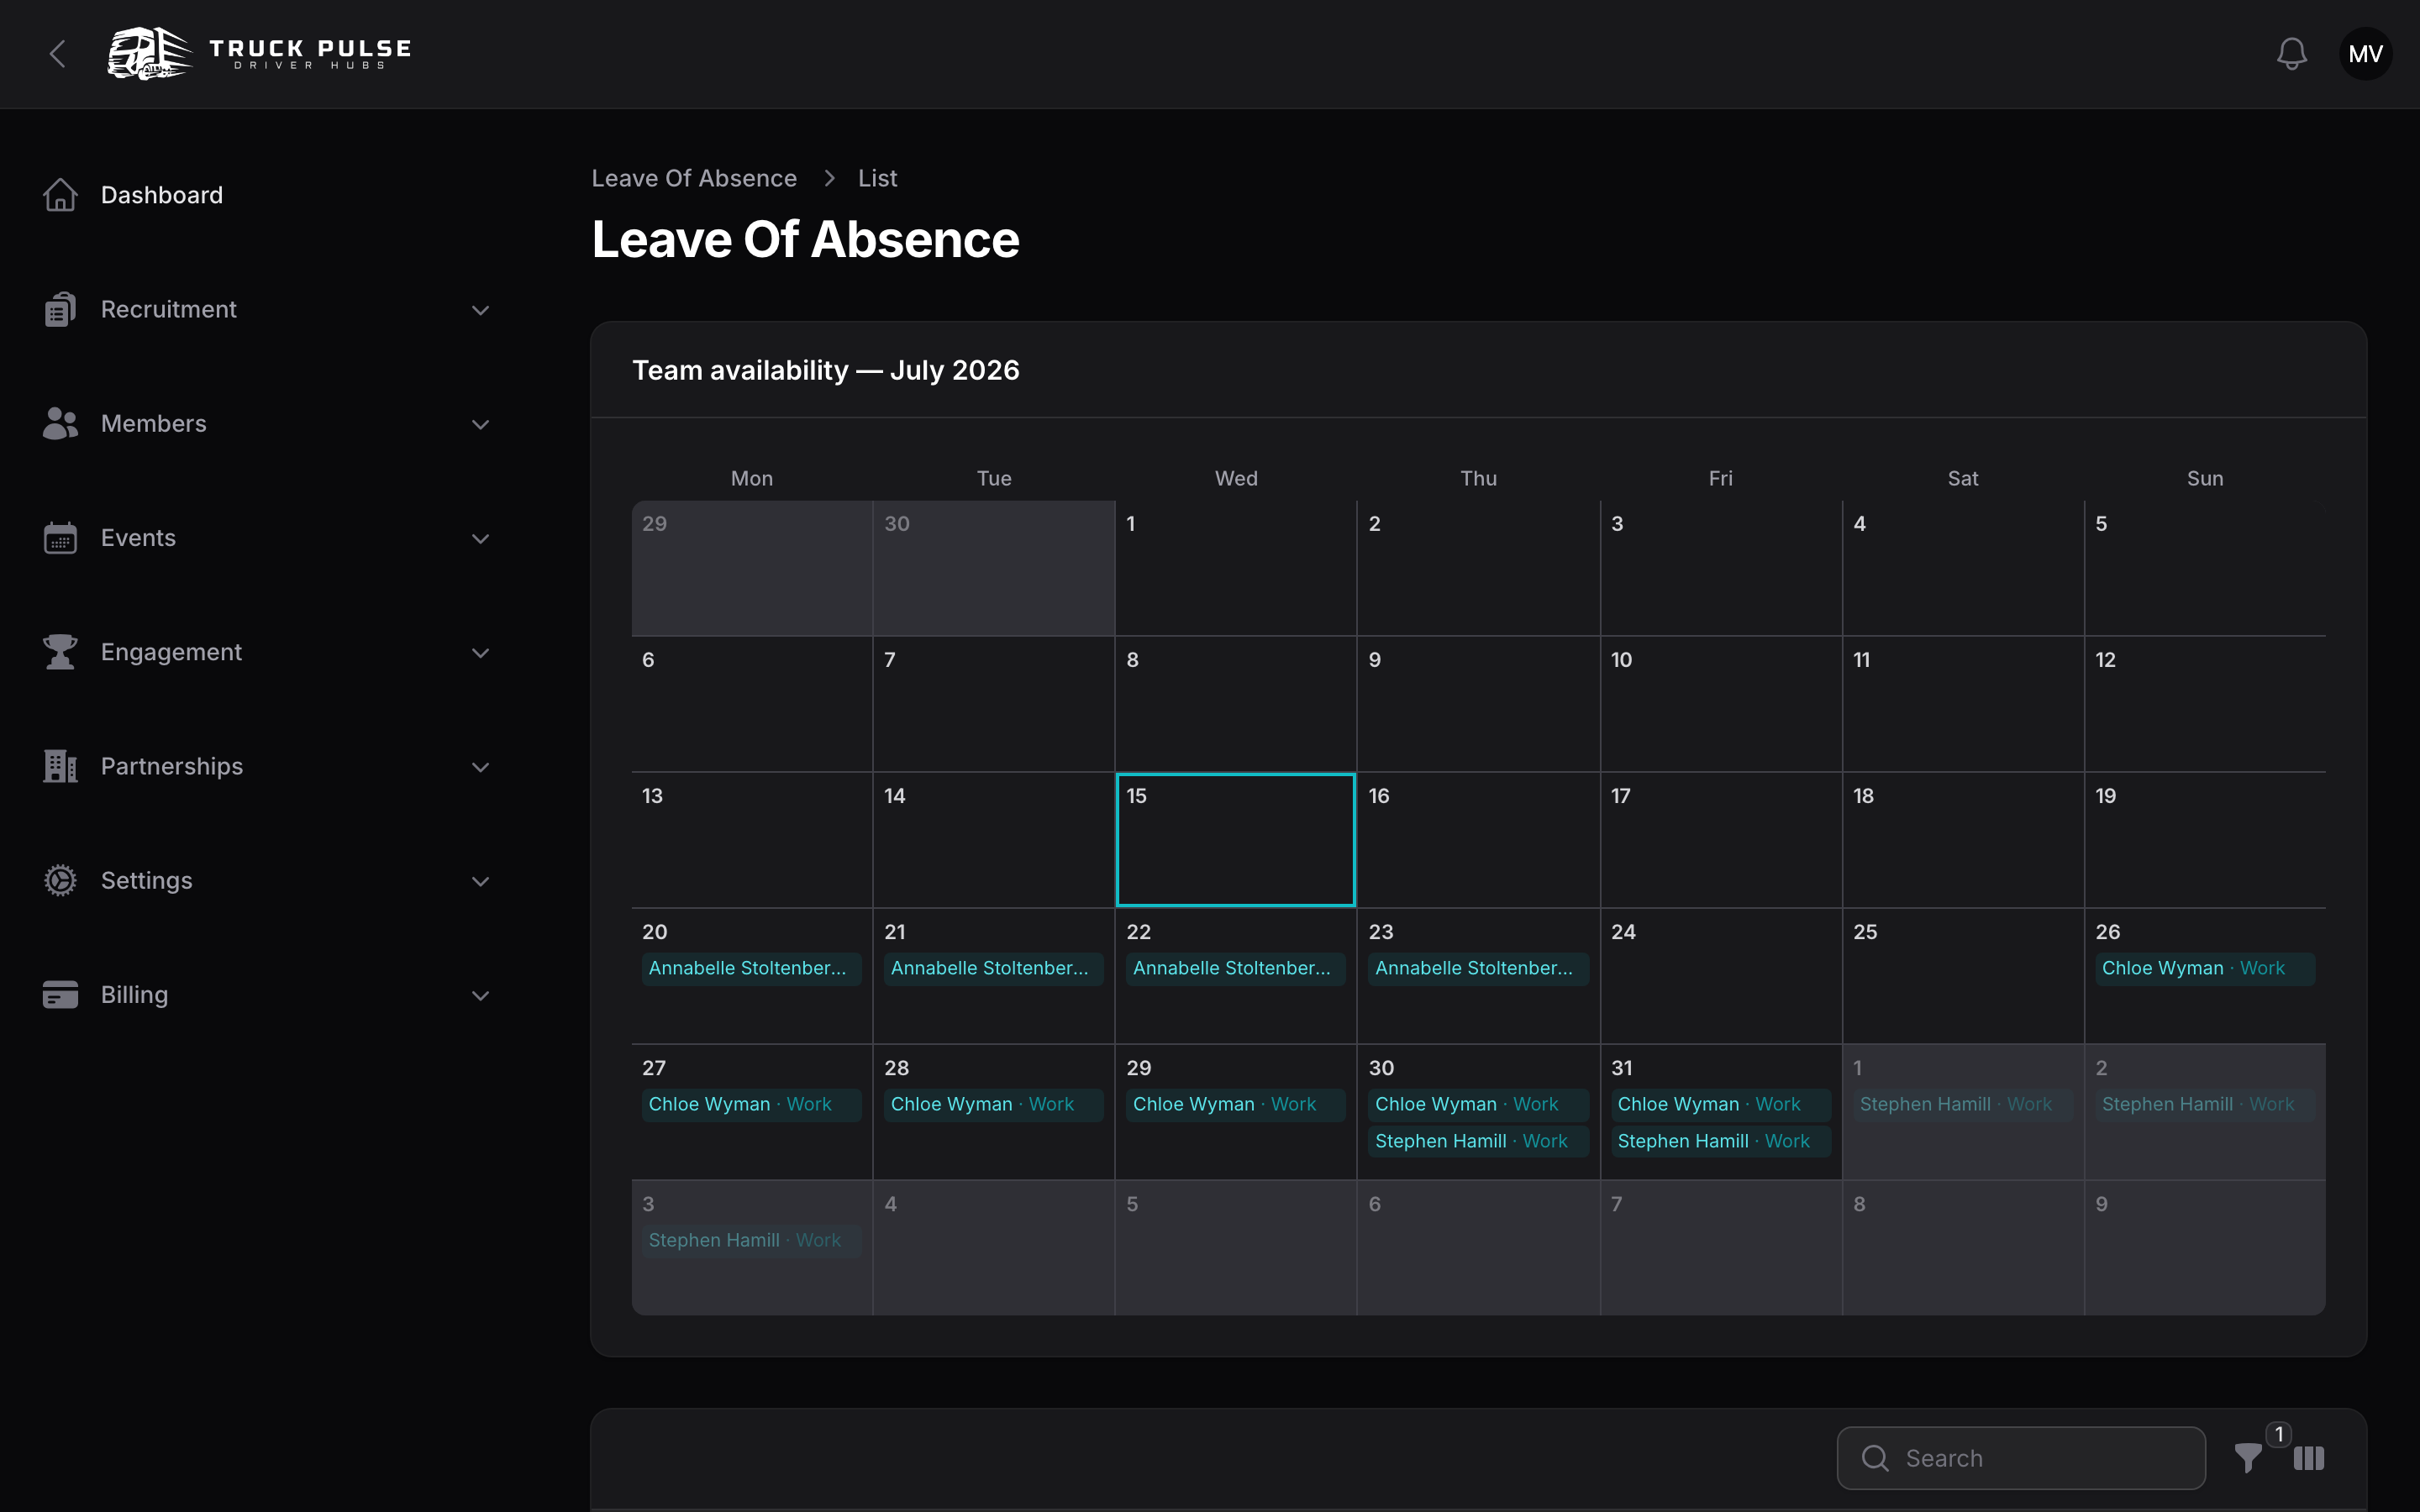Open Chloe Wyman Work entry on 31

[1720, 1104]
